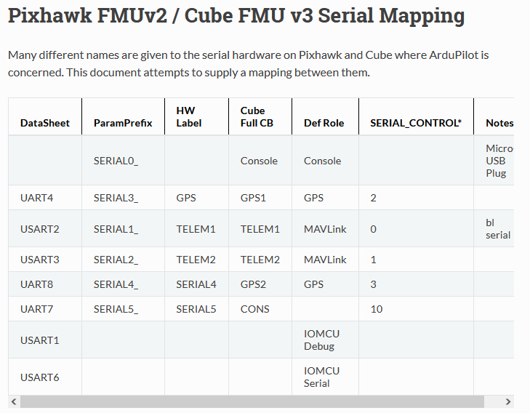Click the SERIAL5_ parameter prefix cell
The width and height of the screenshot is (530, 413).
123,309
